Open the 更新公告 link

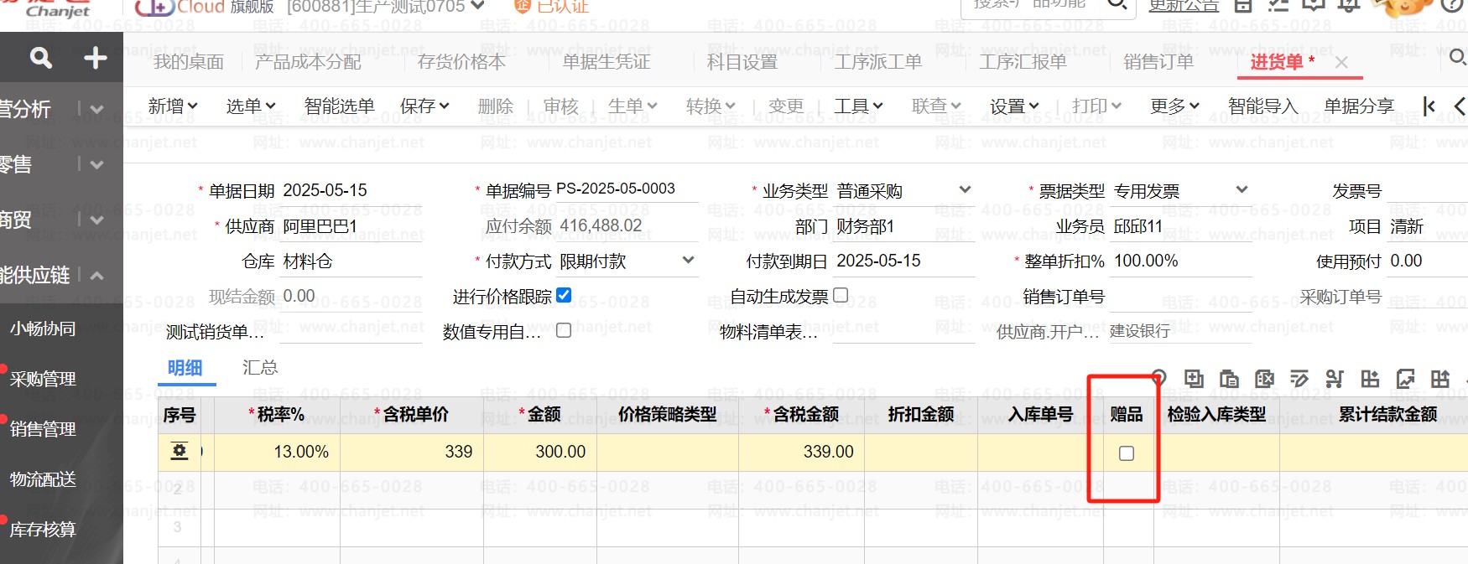(1183, 6)
